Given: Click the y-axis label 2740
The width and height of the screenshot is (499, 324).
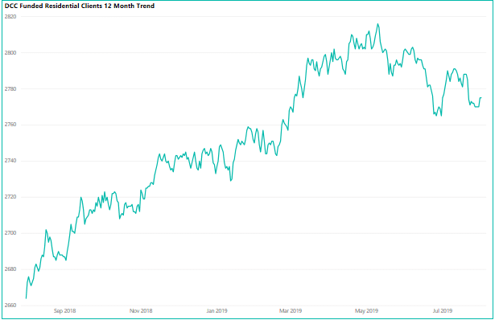Looking at the screenshot, I should (10, 161).
